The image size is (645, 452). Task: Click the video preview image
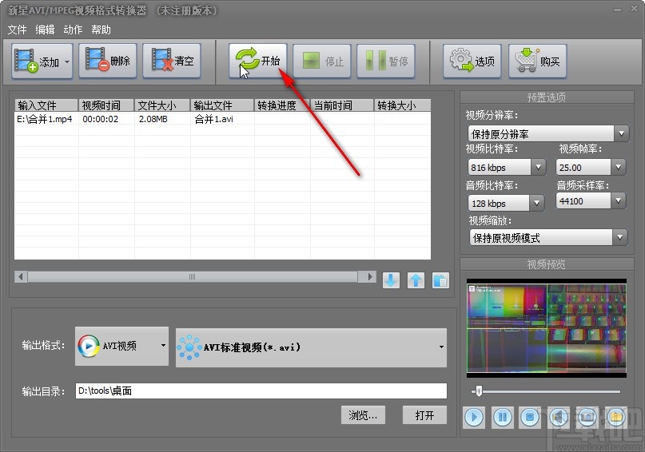point(546,328)
